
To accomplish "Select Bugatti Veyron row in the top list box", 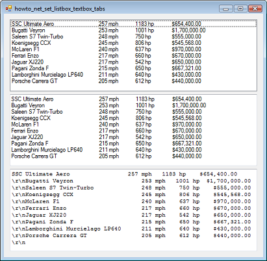I will (x=133, y=31).
